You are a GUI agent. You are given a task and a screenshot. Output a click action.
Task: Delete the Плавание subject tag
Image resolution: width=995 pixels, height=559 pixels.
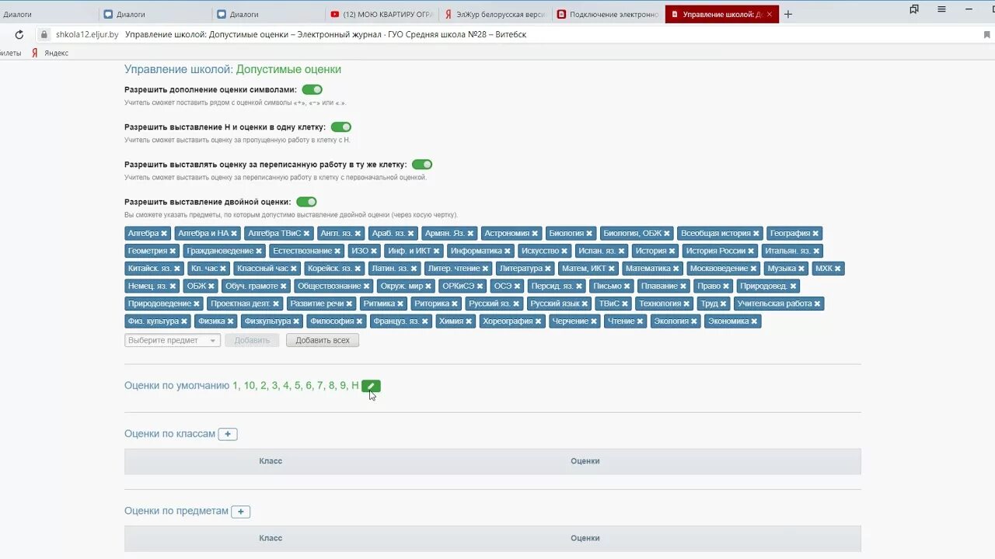coord(683,286)
